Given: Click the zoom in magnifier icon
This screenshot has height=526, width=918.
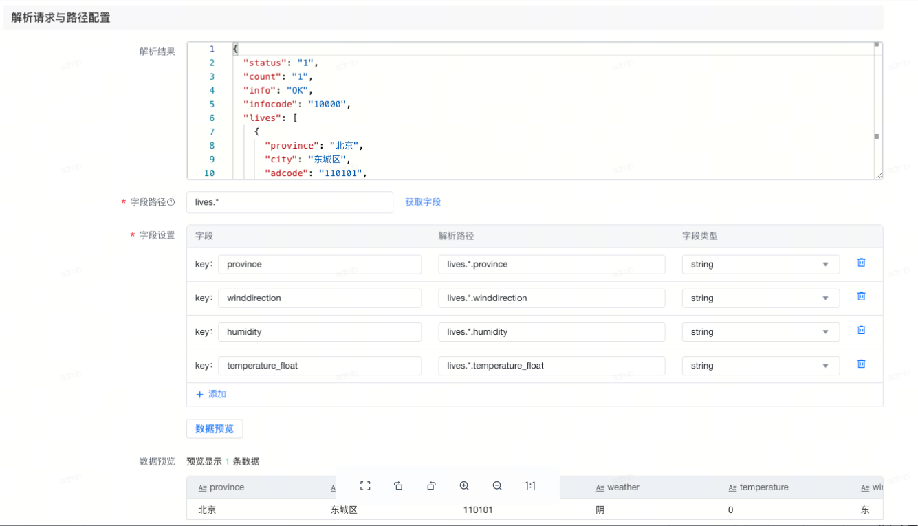Looking at the screenshot, I should [464, 486].
